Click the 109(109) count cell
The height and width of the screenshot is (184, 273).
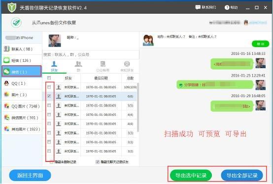pyautogui.click(x=130, y=87)
